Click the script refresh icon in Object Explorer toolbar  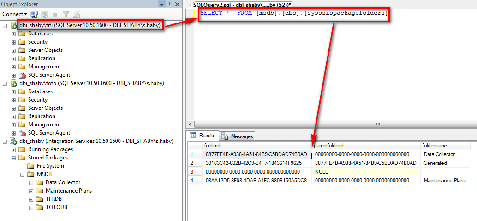pyautogui.click(x=77, y=14)
